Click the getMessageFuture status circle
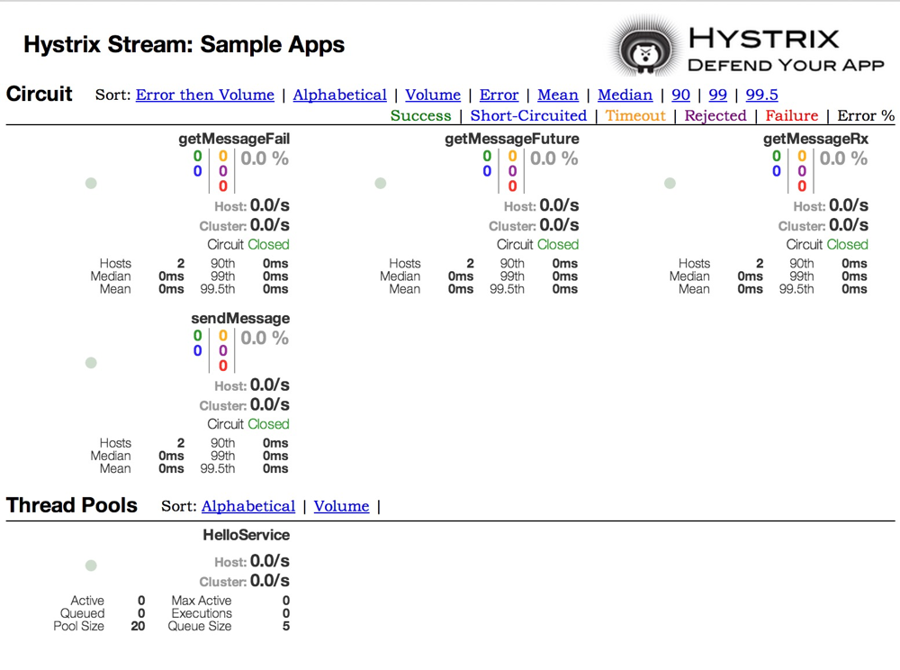Image resolution: width=900 pixels, height=670 pixels. [380, 183]
